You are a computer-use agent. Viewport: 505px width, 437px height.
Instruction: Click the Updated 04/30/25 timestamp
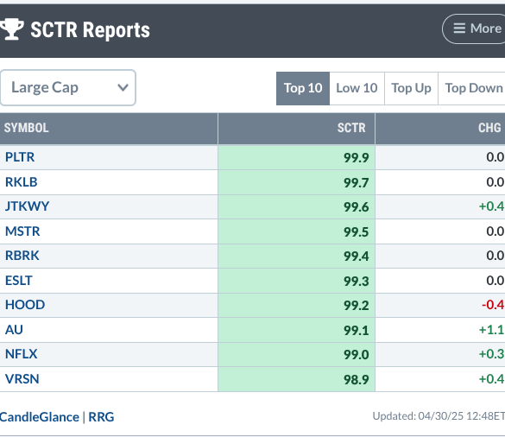439,416
